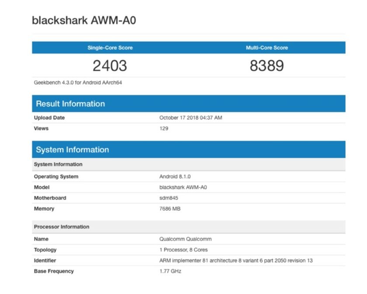Click the ARM implementer identifier string

coord(235,260)
